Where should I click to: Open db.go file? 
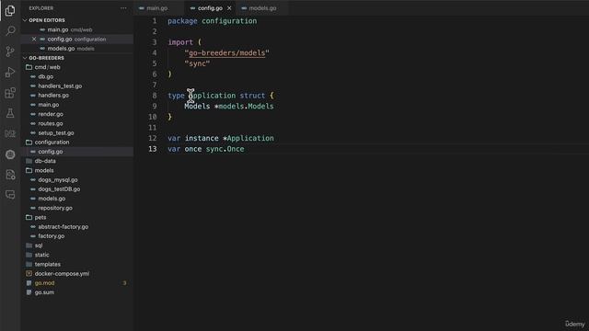pyautogui.click(x=45, y=76)
